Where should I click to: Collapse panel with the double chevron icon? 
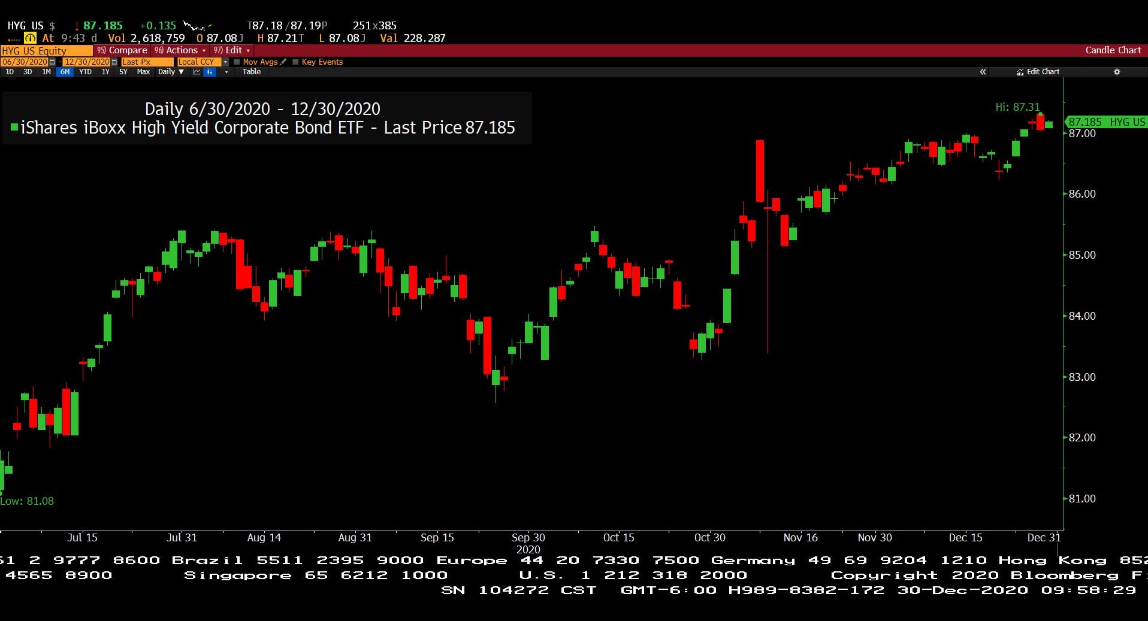tap(983, 72)
